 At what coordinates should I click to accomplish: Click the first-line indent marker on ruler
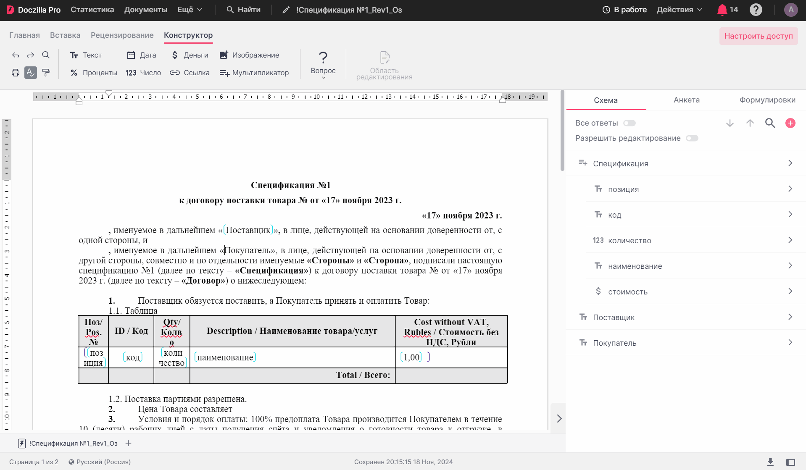[x=109, y=93]
